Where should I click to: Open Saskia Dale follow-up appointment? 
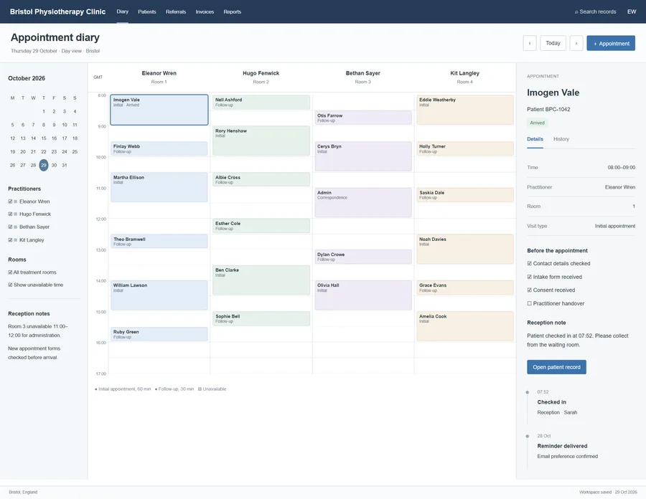tap(465, 195)
